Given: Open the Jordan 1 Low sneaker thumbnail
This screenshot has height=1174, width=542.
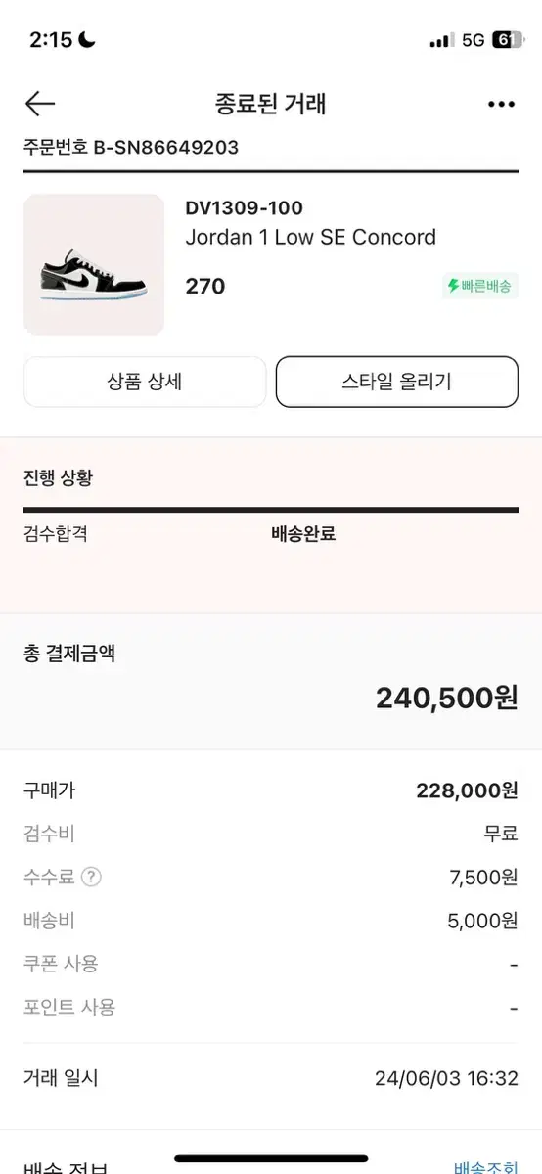Looking at the screenshot, I should pos(94,264).
